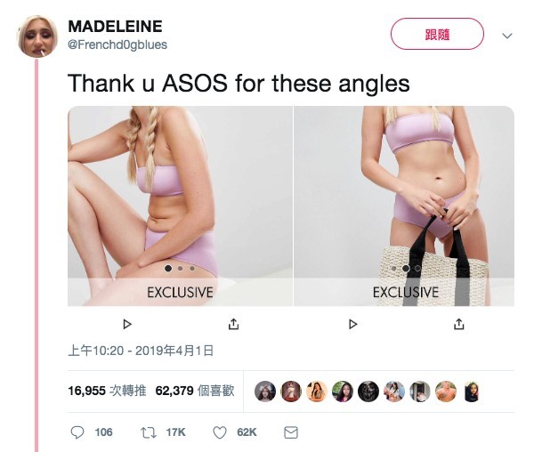Play the left image slideshow
The width and height of the screenshot is (542, 452).
pos(127,324)
